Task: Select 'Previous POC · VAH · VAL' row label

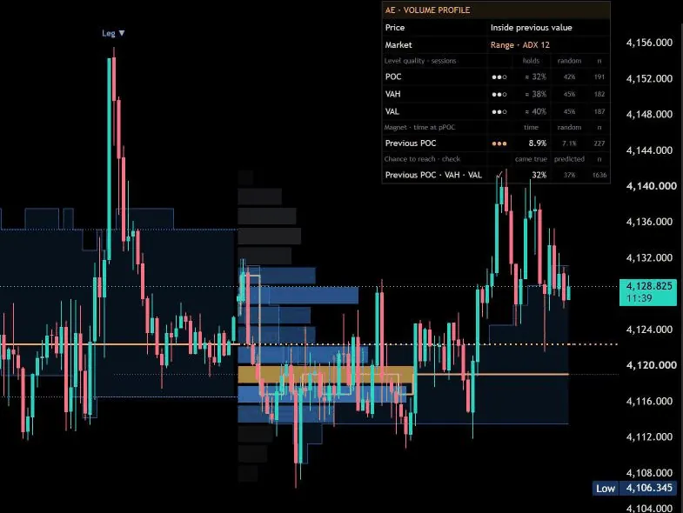Action: point(433,175)
